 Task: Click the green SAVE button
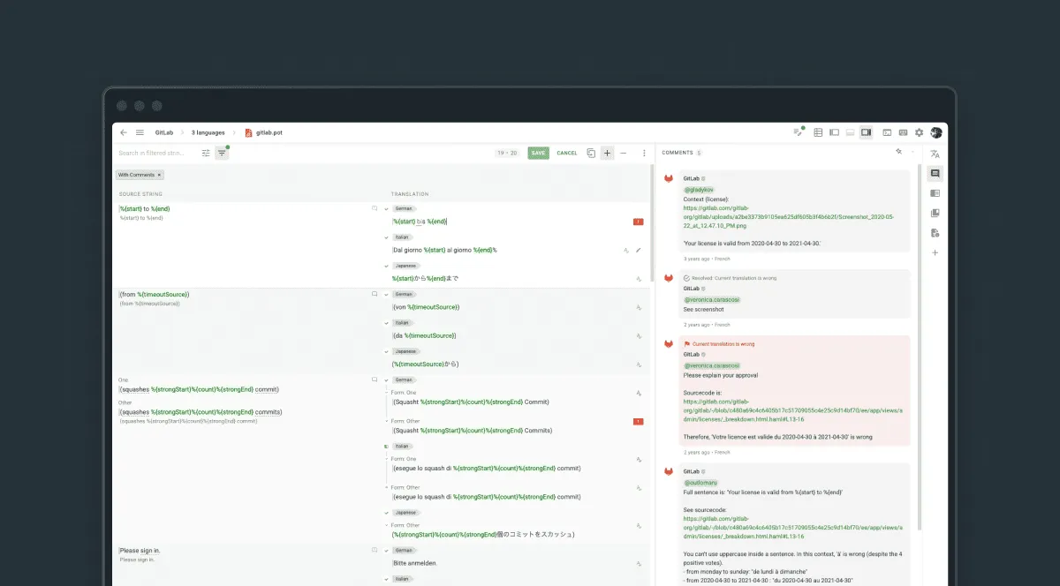(x=539, y=153)
